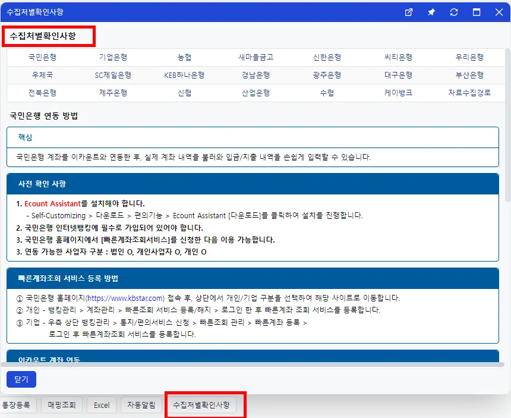
Task: Maximize the popup window
Action: (477, 12)
